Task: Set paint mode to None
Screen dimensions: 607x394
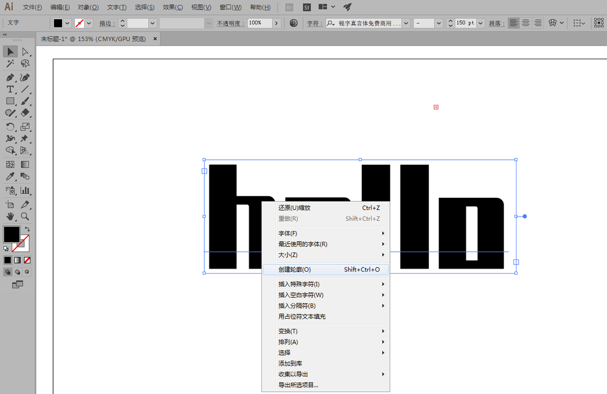Action: (27, 260)
